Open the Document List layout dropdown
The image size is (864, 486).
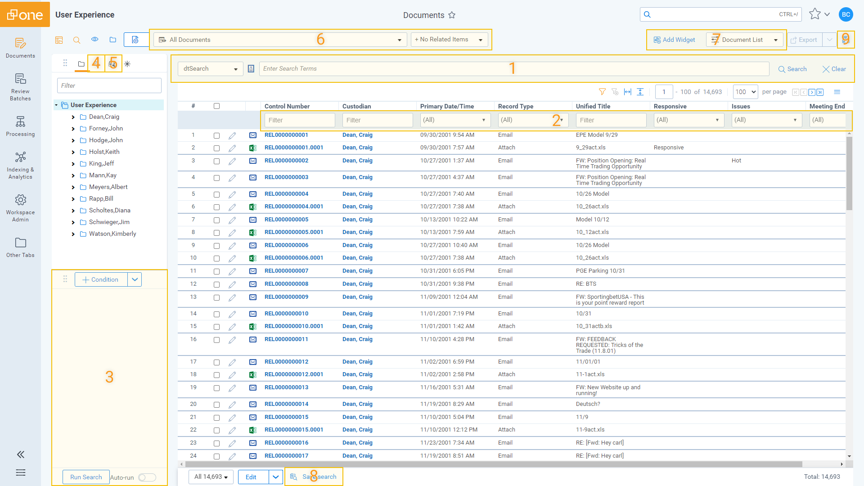[x=746, y=40]
